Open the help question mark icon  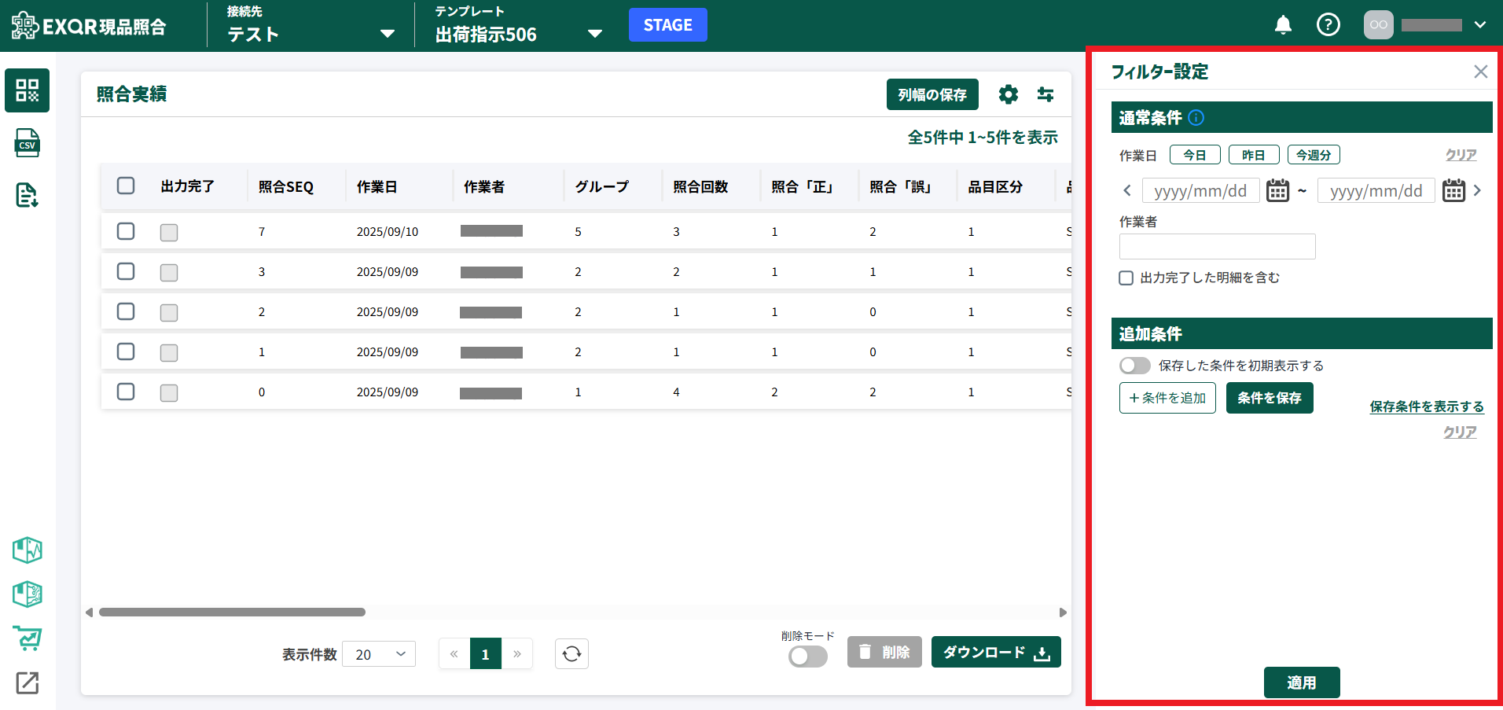[x=1328, y=25]
